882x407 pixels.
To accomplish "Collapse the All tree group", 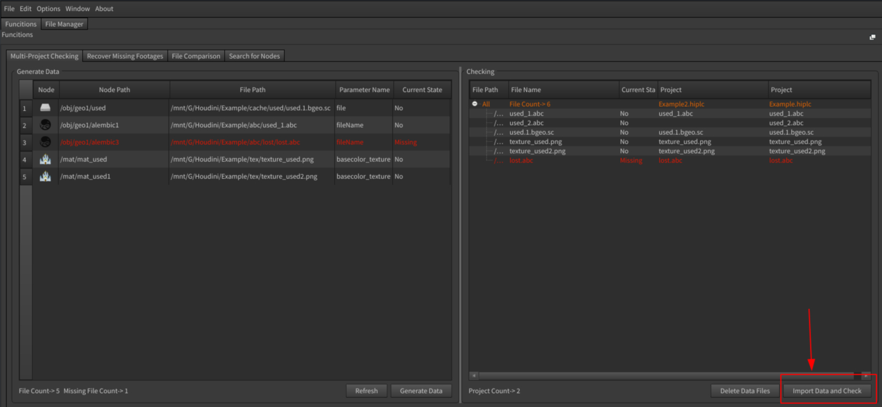I will coord(475,104).
